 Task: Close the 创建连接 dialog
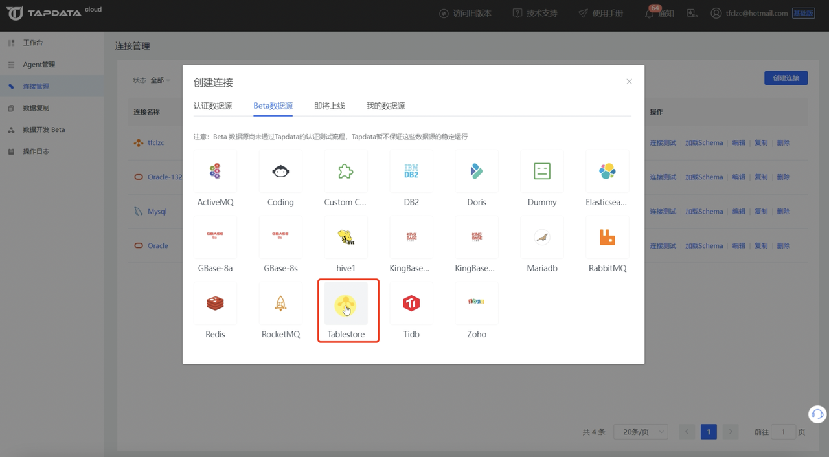pyautogui.click(x=629, y=82)
